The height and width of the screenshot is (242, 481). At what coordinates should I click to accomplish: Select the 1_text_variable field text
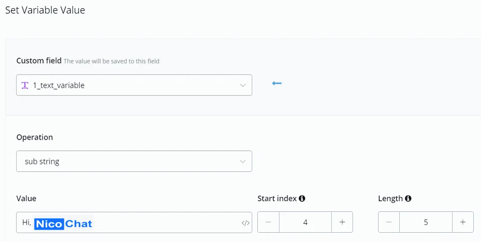[x=59, y=85]
